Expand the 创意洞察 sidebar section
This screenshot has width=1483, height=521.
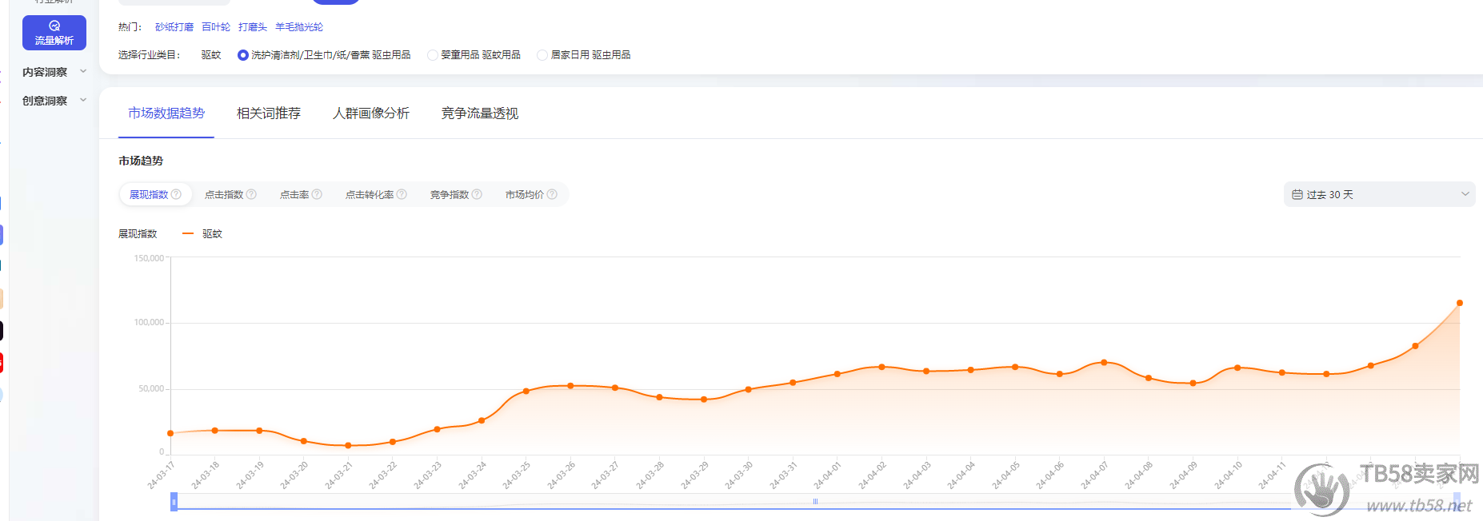pos(54,101)
